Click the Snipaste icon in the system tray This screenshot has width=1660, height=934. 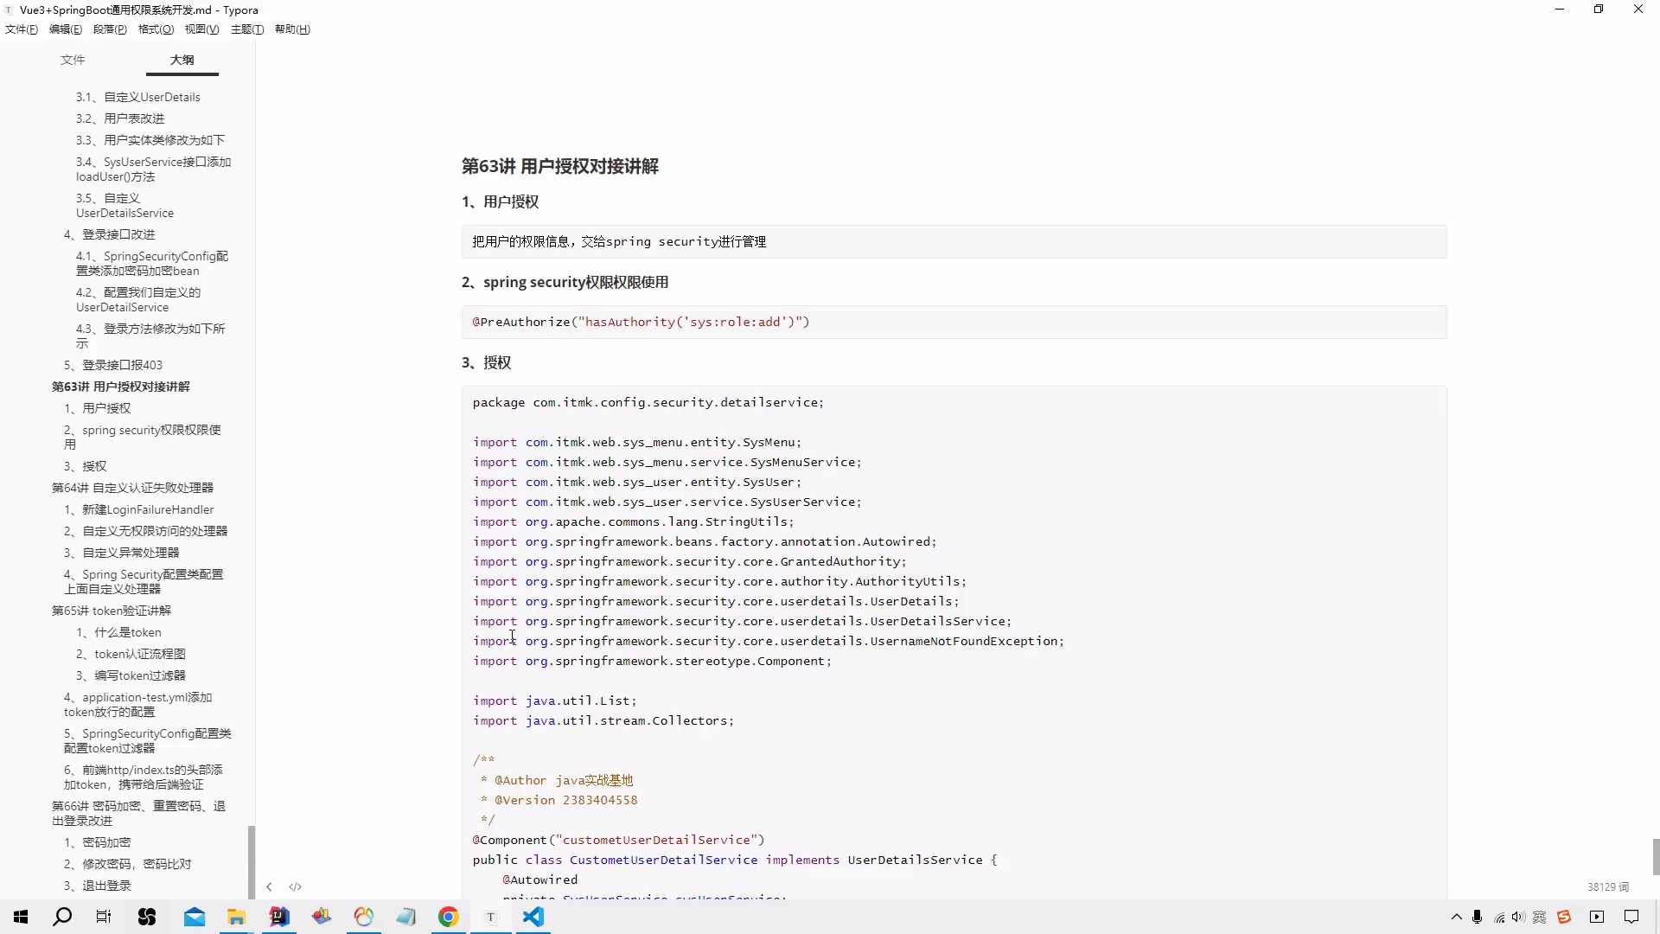pyautogui.click(x=1565, y=918)
